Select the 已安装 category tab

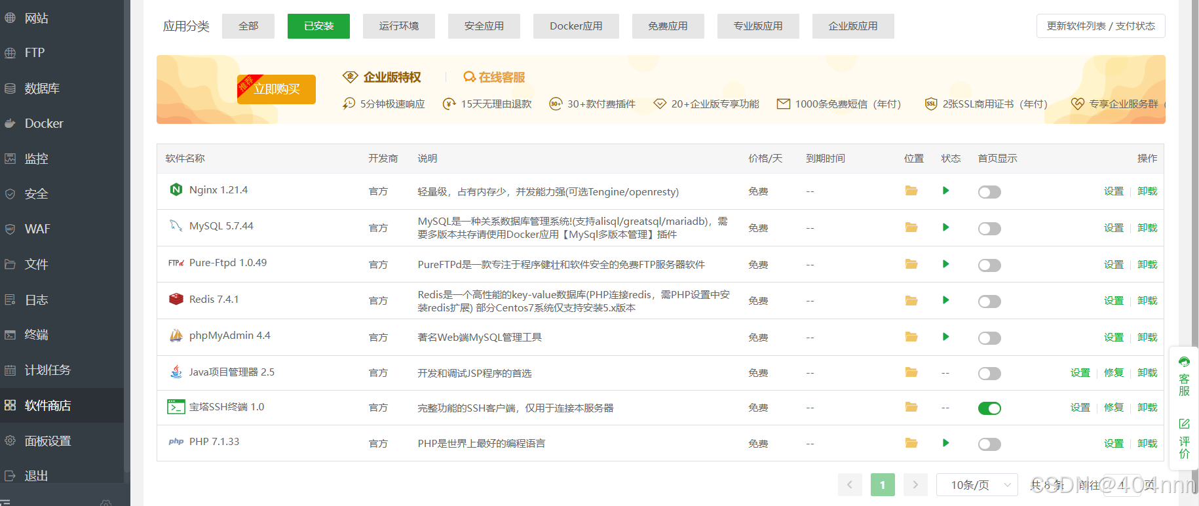[x=318, y=26]
